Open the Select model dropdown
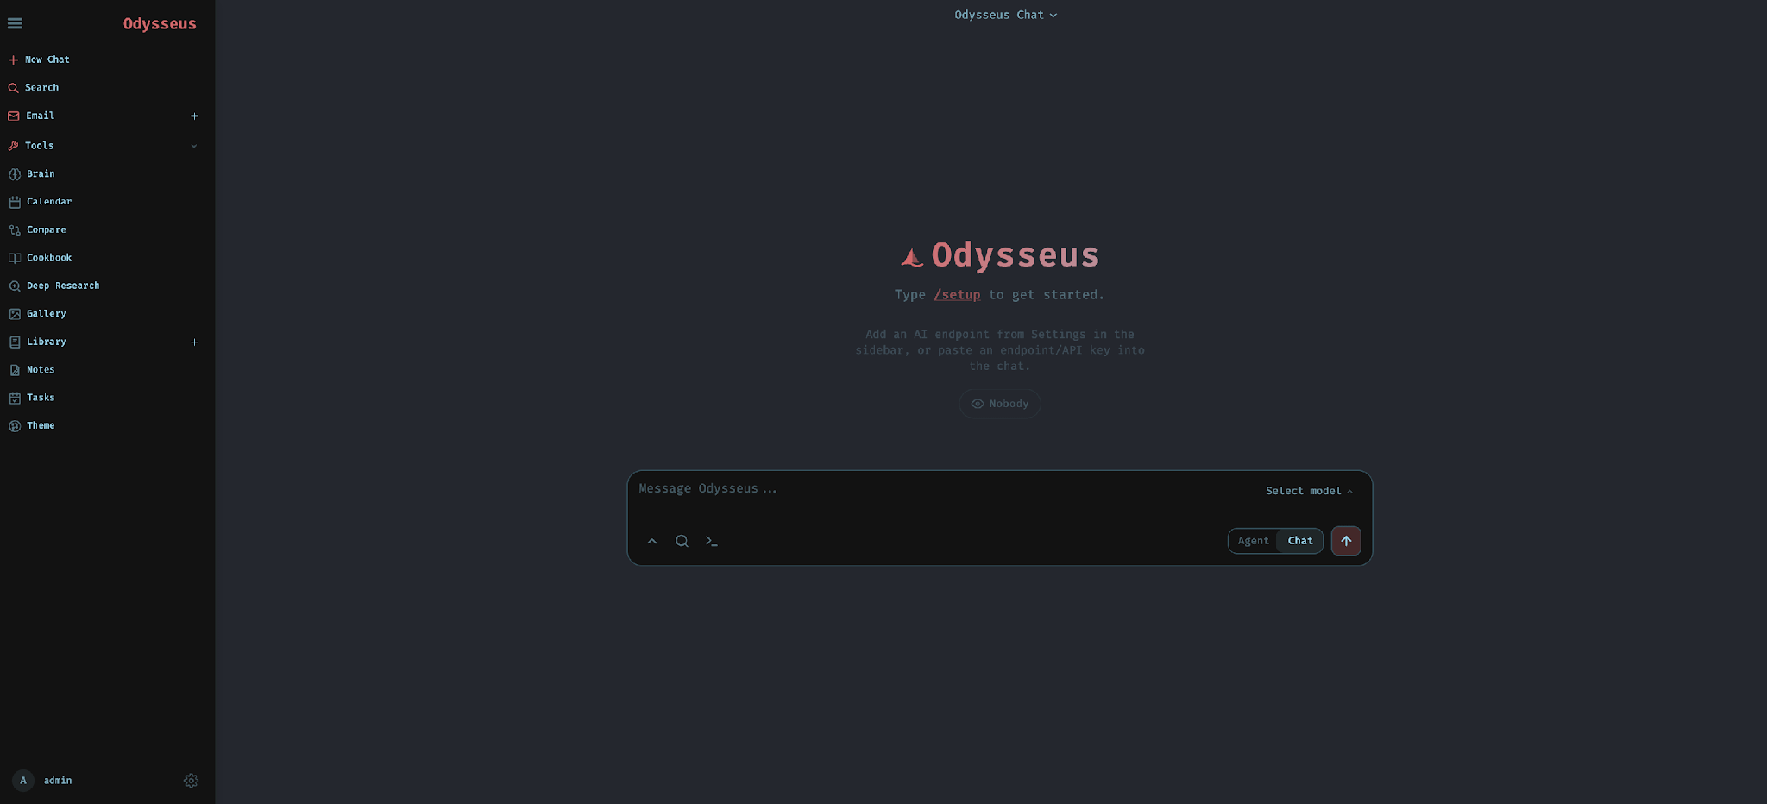The image size is (1767, 804). coord(1309,491)
